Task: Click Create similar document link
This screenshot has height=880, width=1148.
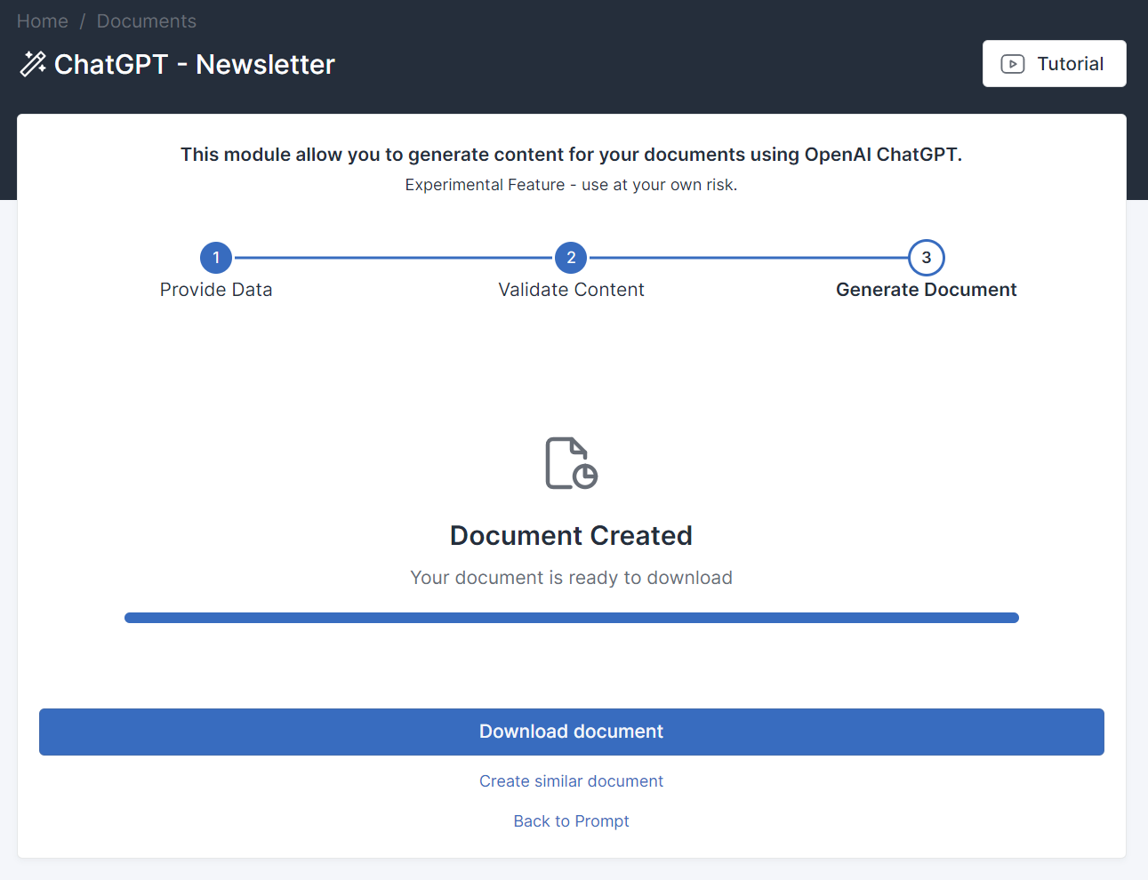Action: pos(571,781)
